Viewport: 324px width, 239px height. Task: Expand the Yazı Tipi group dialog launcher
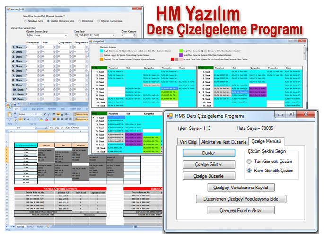pos(50,124)
